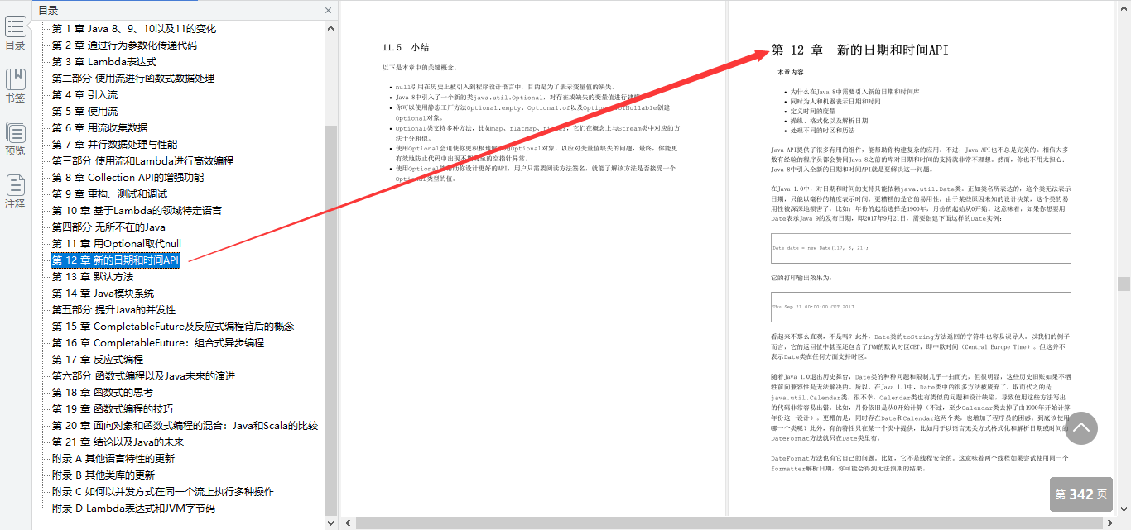Go to 第 4 章 引入流
Image resolution: width=1131 pixels, height=530 pixels.
[84, 94]
